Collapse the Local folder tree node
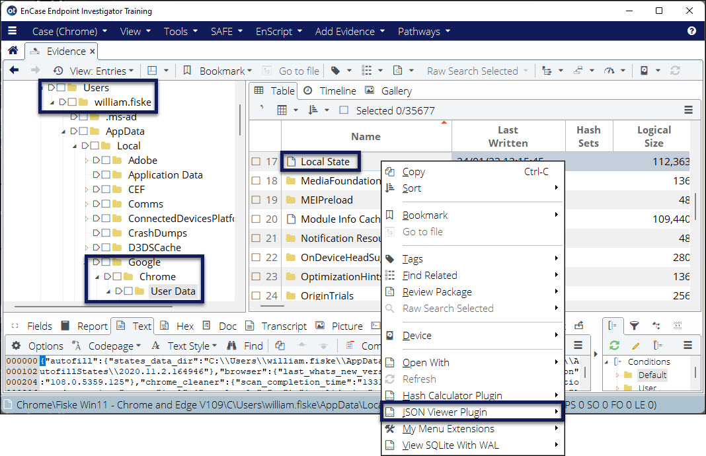 click(75, 146)
